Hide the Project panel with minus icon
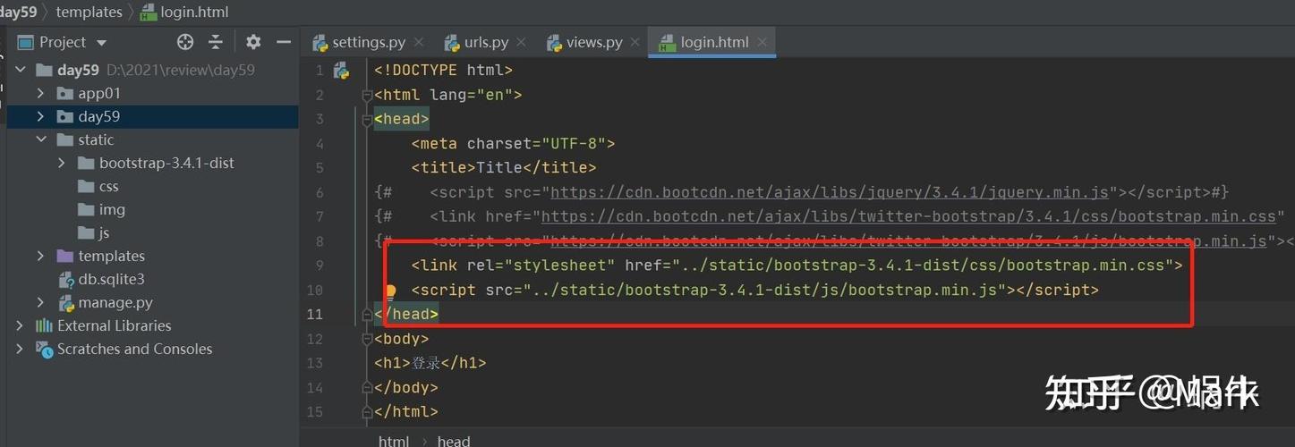1295x447 pixels. [284, 42]
